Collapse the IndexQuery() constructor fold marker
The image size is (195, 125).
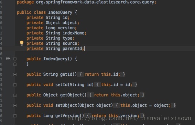click(15, 59)
